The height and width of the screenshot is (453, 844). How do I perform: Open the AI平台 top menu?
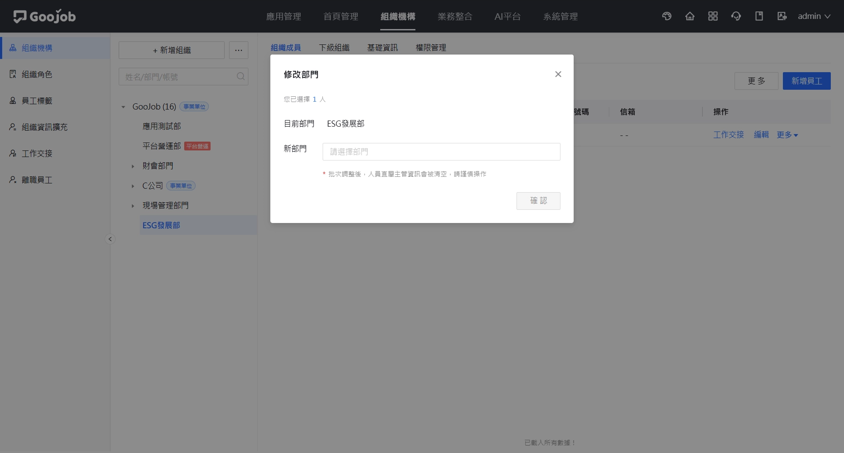[508, 17]
